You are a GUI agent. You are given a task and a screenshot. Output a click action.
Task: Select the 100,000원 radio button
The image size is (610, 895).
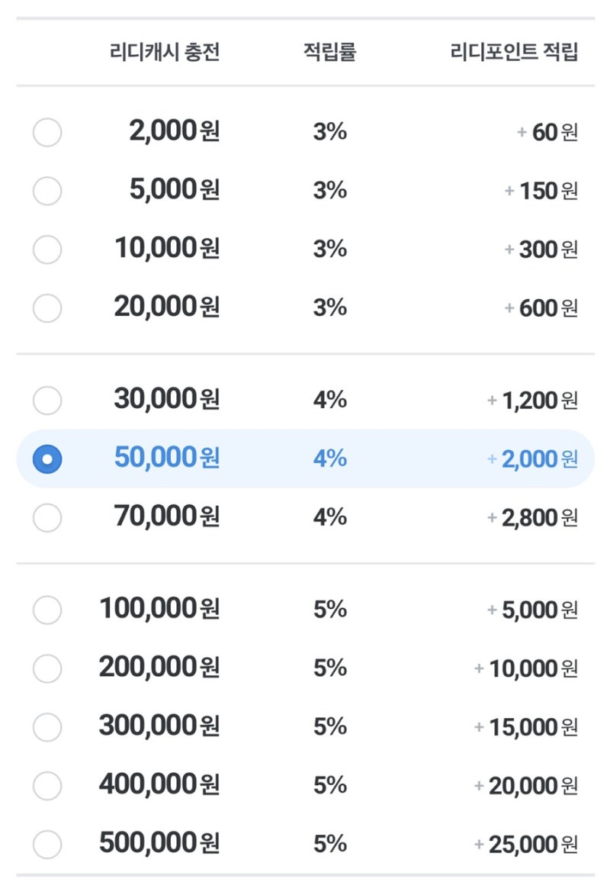[47, 610]
